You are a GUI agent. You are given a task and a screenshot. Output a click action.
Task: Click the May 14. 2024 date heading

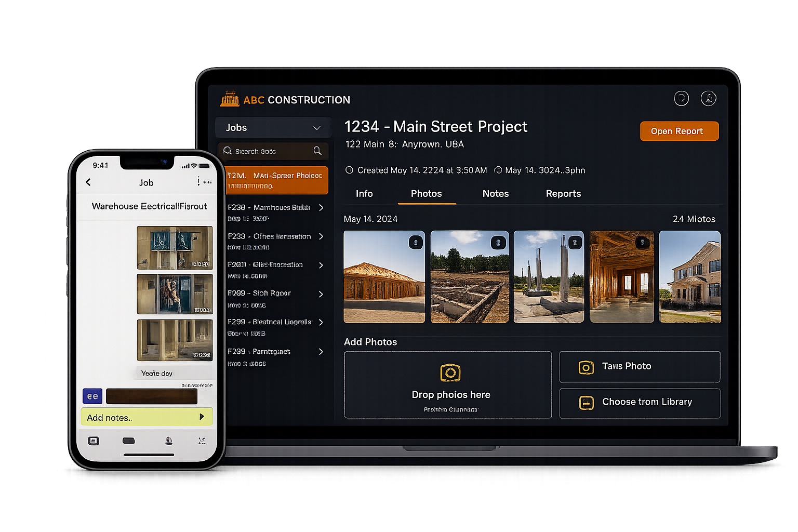coord(370,219)
